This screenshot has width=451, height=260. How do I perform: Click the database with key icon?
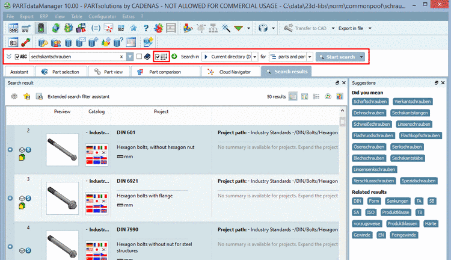[x=43, y=42]
